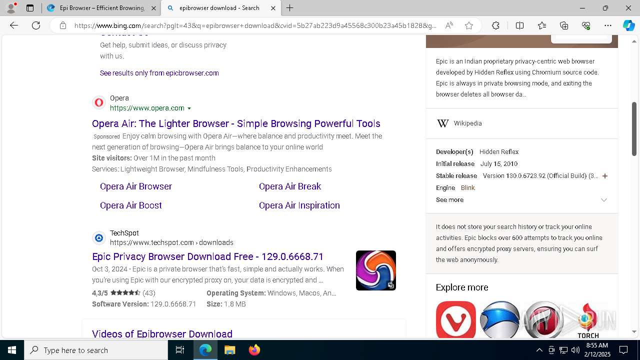Click the TechSpot favicon icon
The image size is (640, 360).
(x=99, y=237)
